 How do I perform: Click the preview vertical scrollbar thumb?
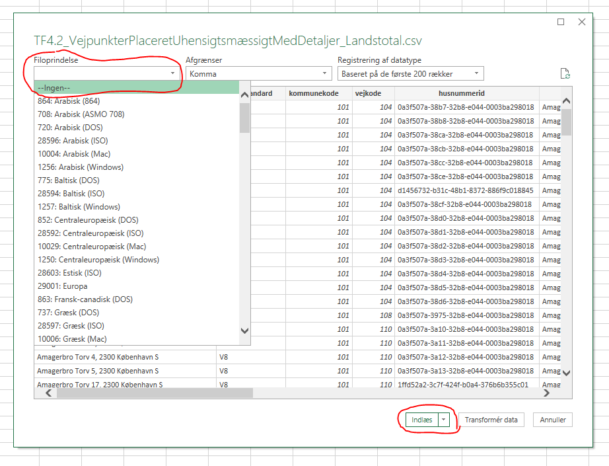pos(567,122)
